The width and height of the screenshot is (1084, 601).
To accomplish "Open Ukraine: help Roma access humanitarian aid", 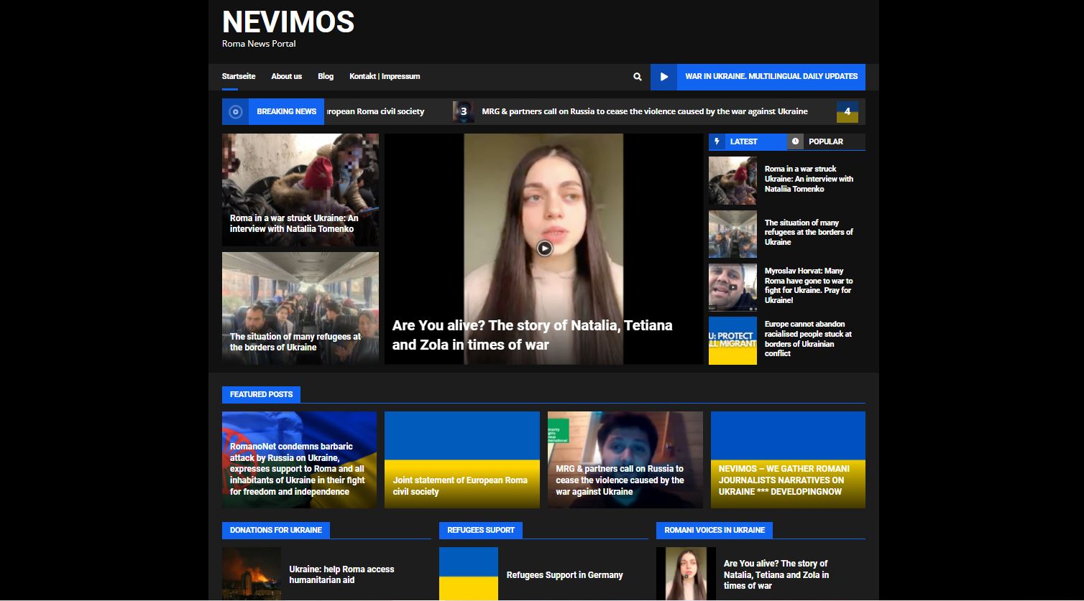I will pyautogui.click(x=341, y=574).
